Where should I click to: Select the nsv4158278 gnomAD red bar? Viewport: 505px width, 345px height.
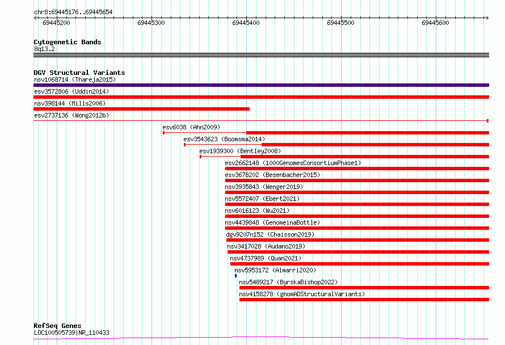click(x=364, y=300)
